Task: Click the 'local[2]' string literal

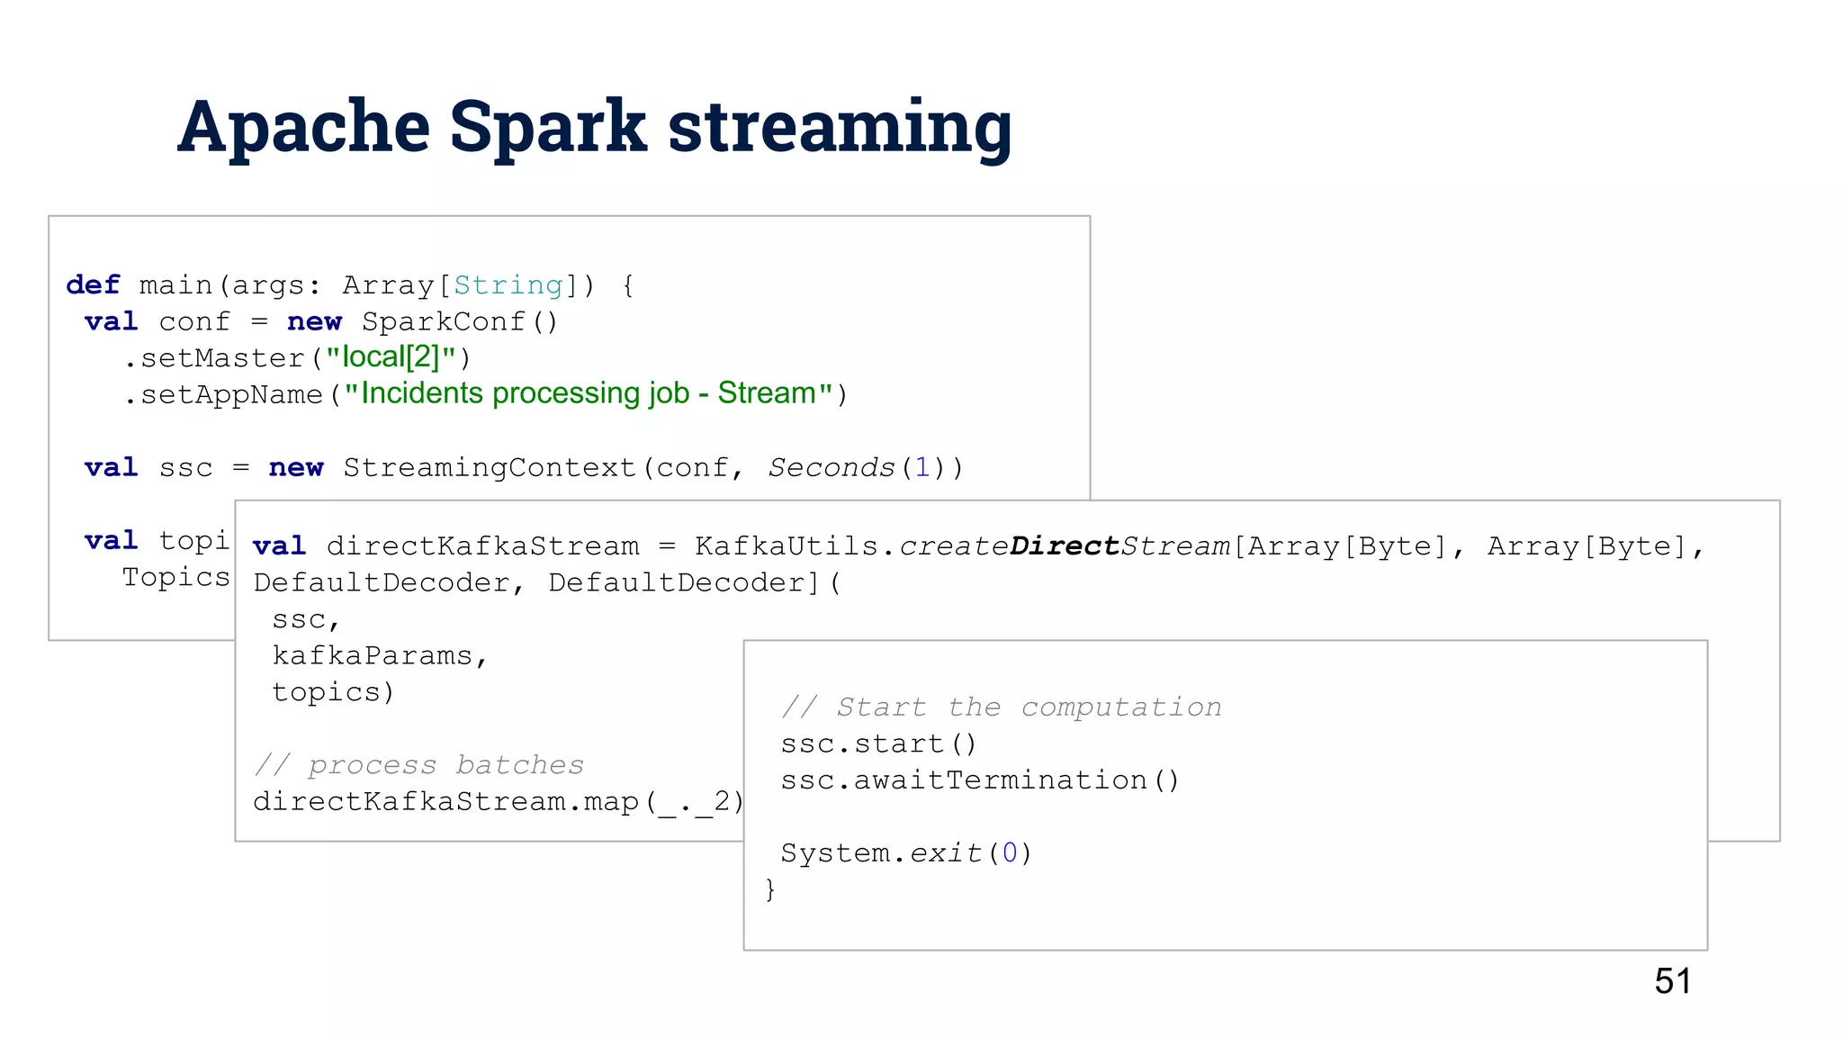Action: pyautogui.click(x=391, y=357)
